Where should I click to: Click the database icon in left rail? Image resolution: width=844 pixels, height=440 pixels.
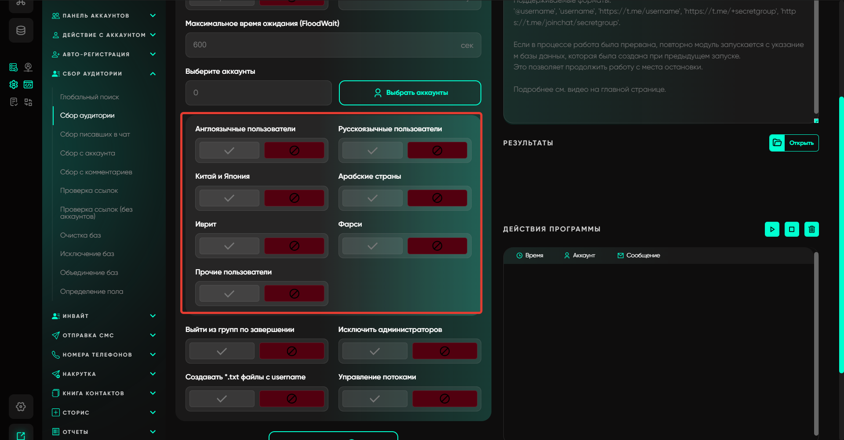pos(21,30)
